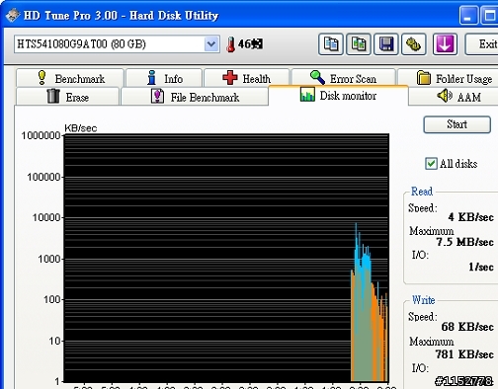Click the save screenshot floppy icon
The image size is (498, 389).
386,44
